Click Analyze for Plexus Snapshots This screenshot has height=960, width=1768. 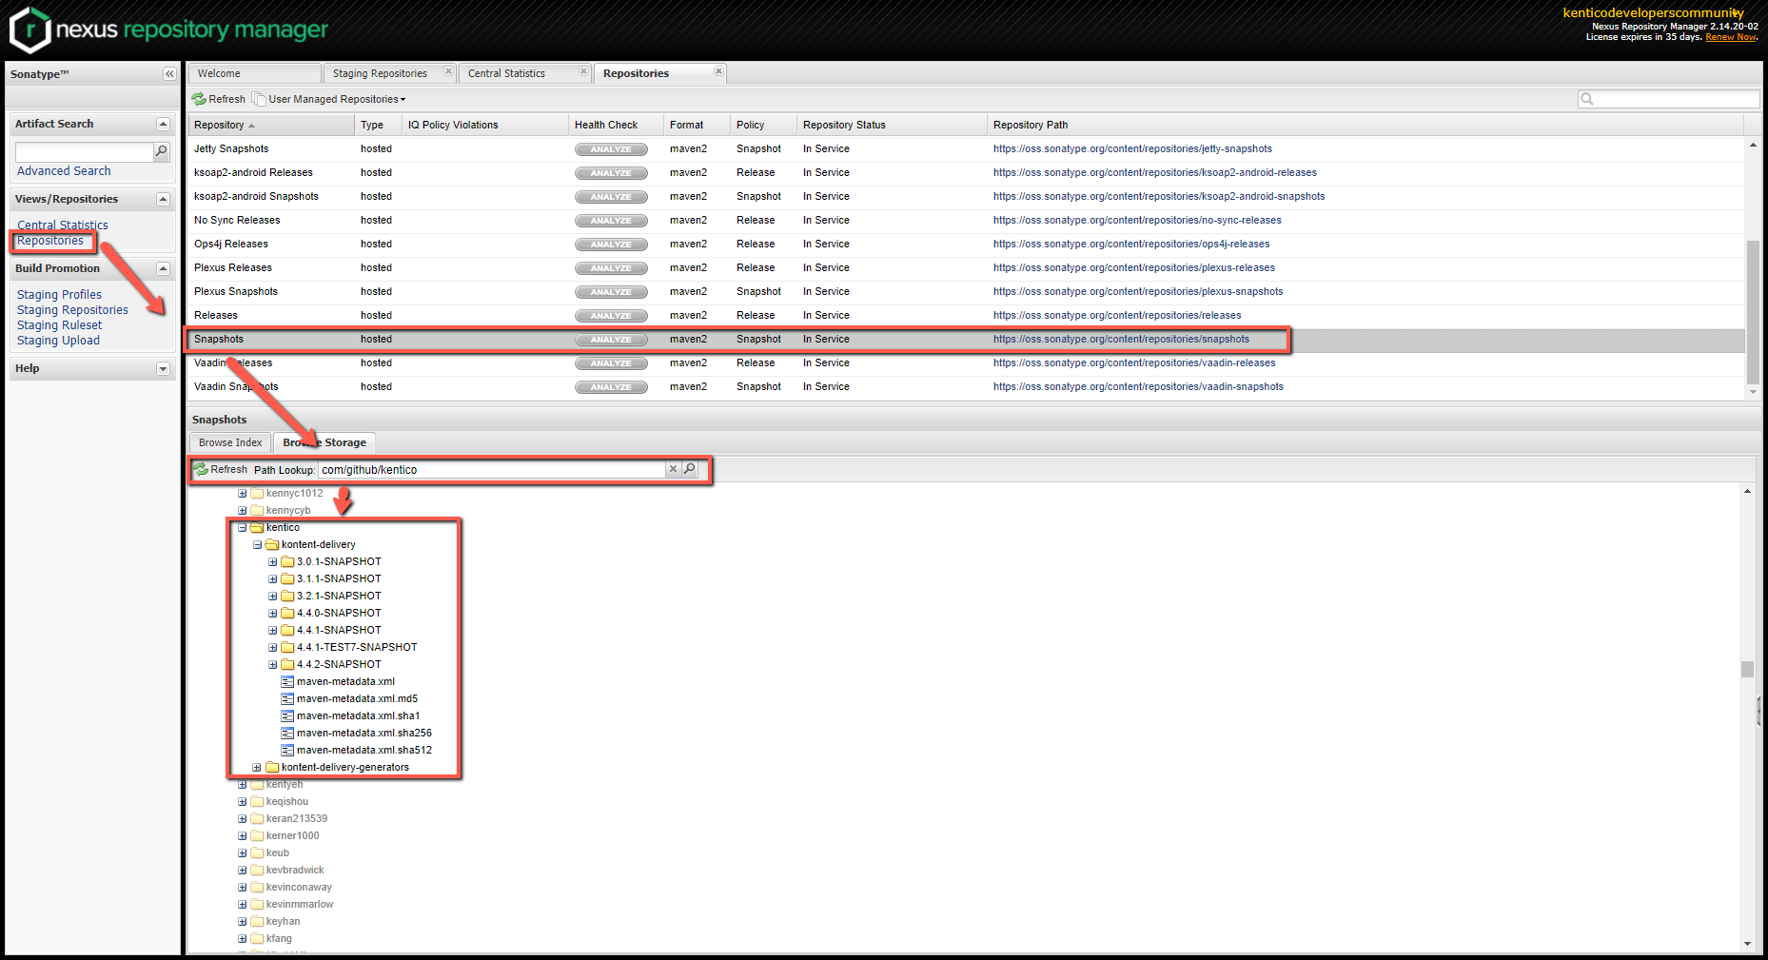coord(611,292)
